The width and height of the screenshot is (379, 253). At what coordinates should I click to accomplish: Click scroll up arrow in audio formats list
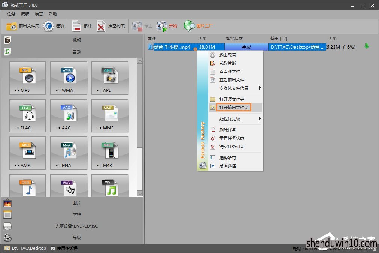click(x=140, y=61)
